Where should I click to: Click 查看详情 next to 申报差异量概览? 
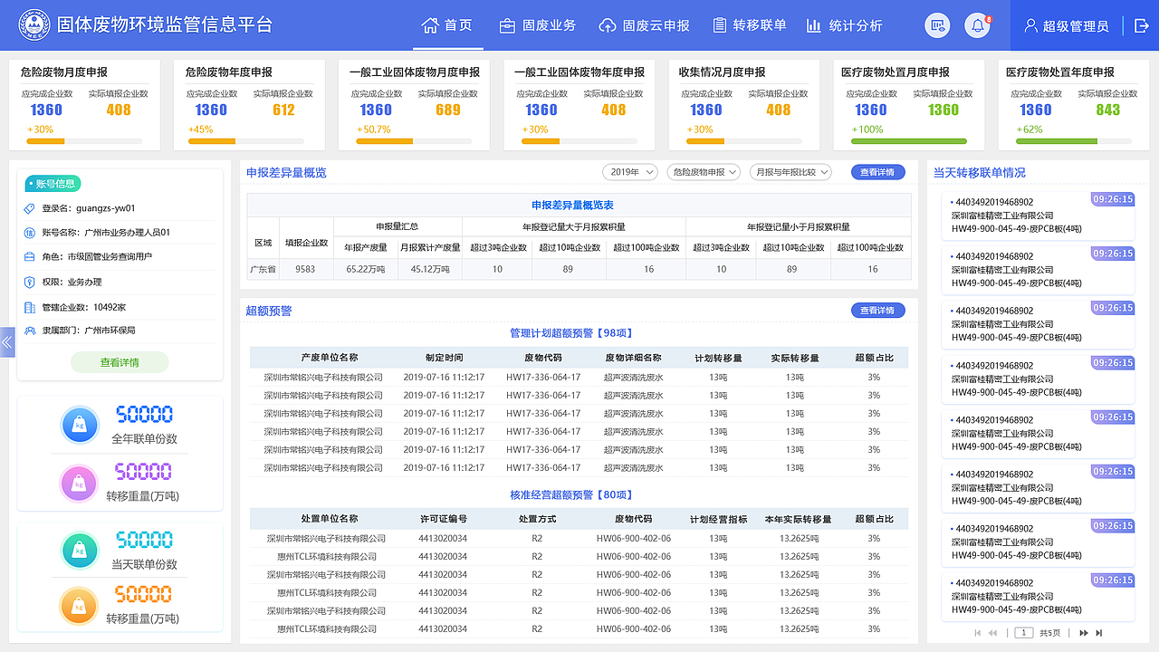(x=877, y=171)
